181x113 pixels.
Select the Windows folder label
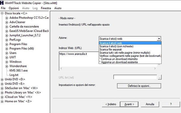click(x=15, y=62)
